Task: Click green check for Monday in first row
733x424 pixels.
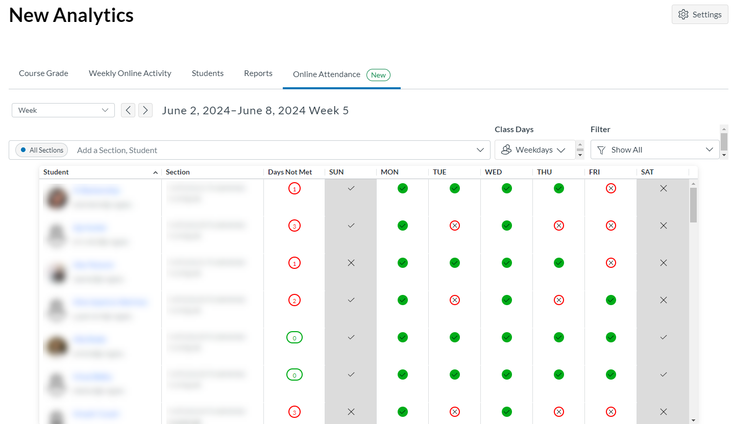Action: 402,188
